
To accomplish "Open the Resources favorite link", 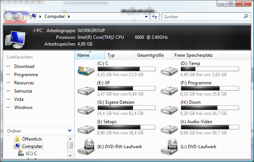I will [x=24, y=83].
